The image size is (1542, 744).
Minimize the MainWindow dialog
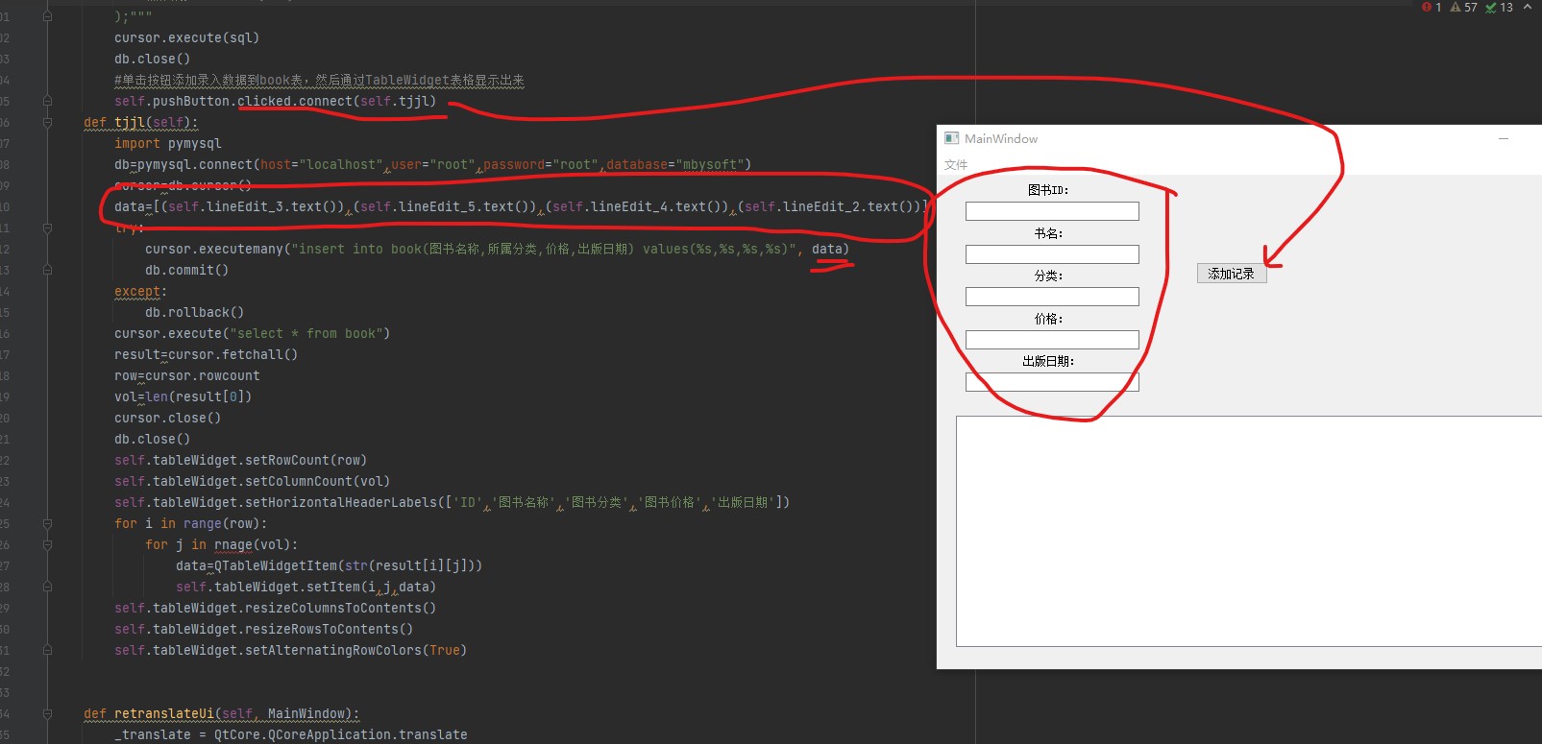[x=1504, y=138]
